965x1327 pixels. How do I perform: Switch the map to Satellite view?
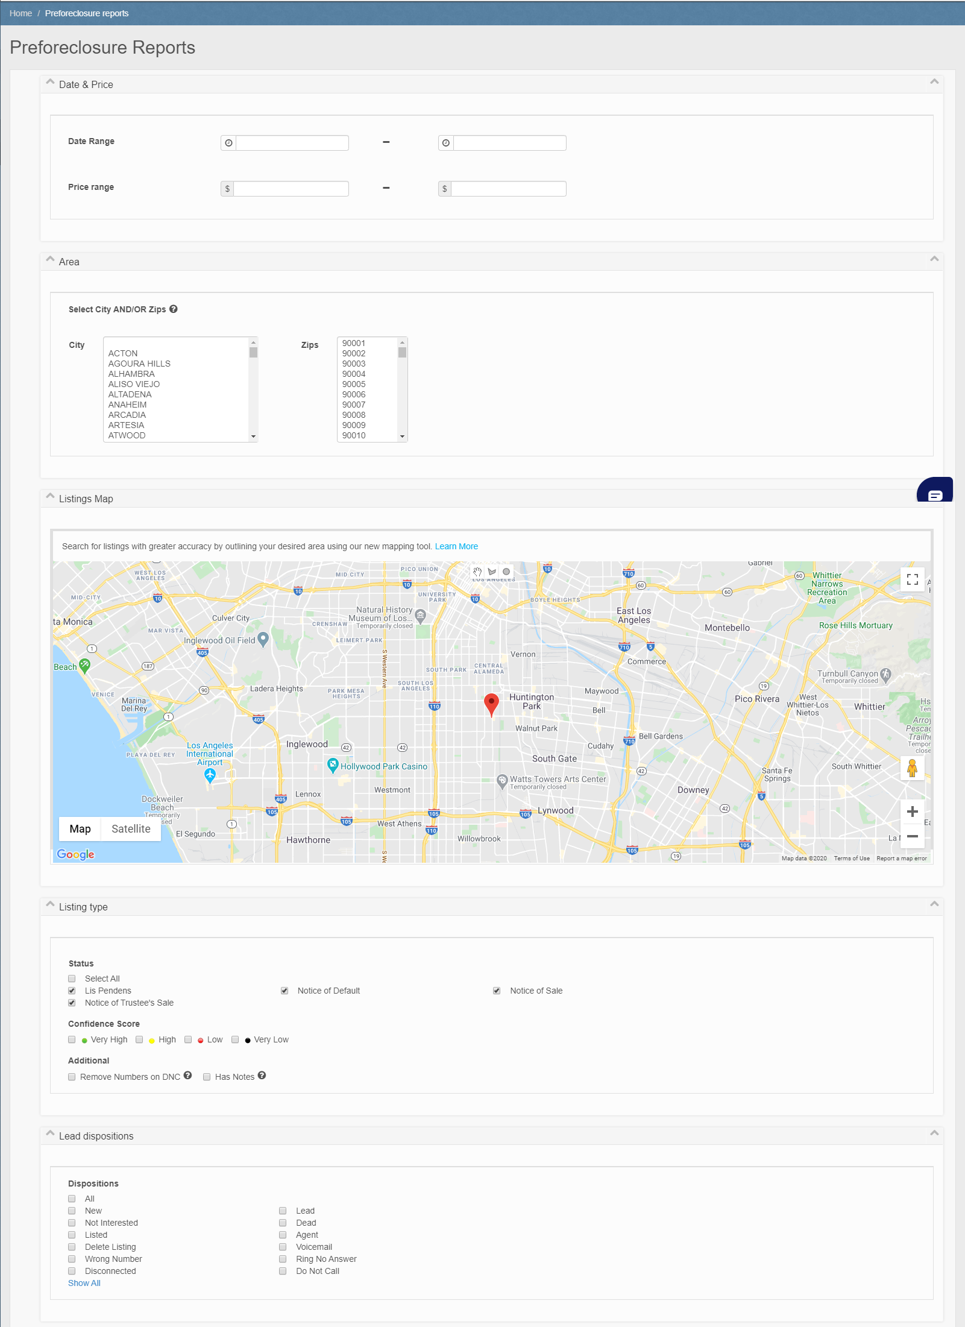coord(131,829)
